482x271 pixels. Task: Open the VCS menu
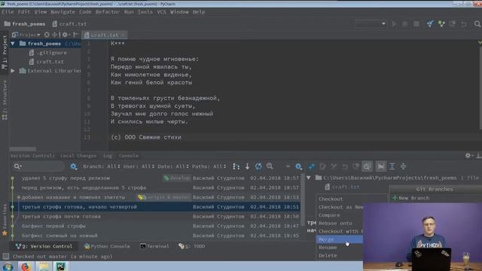click(x=161, y=12)
